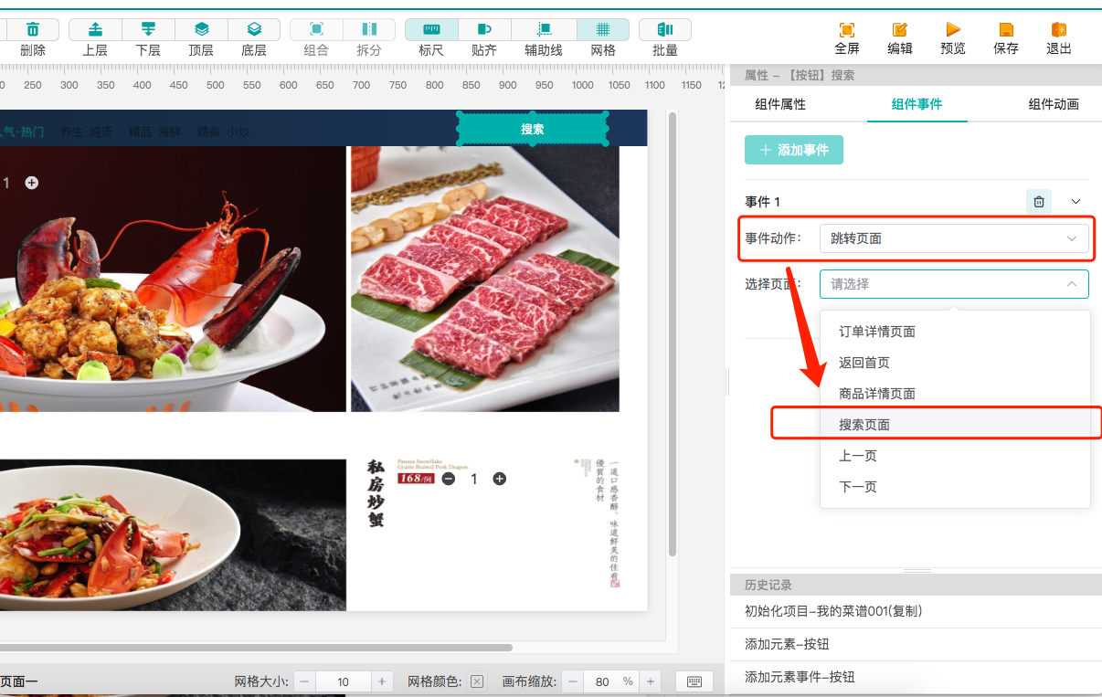1102x697 pixels.
Task: Toggle guide lines (辅助线)
Action: [x=544, y=30]
